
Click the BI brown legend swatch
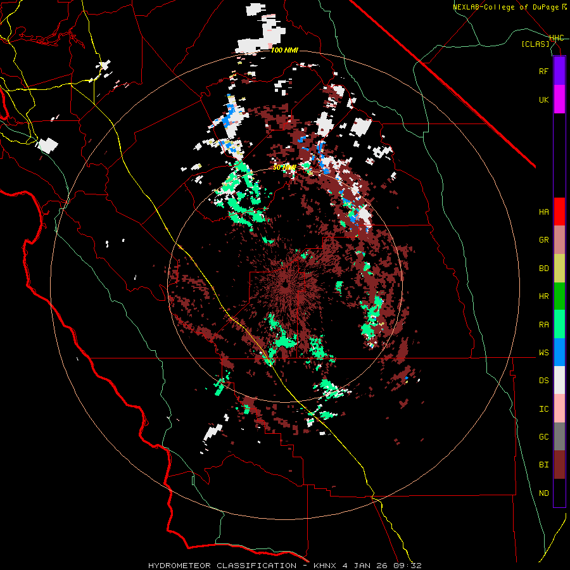click(559, 465)
